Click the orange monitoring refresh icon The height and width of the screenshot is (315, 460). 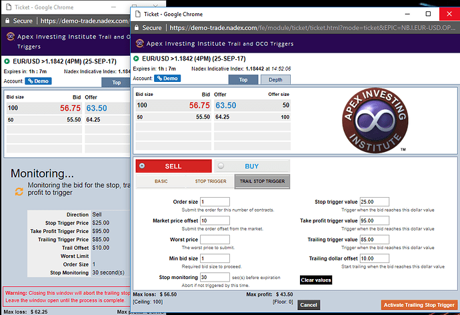point(19,192)
